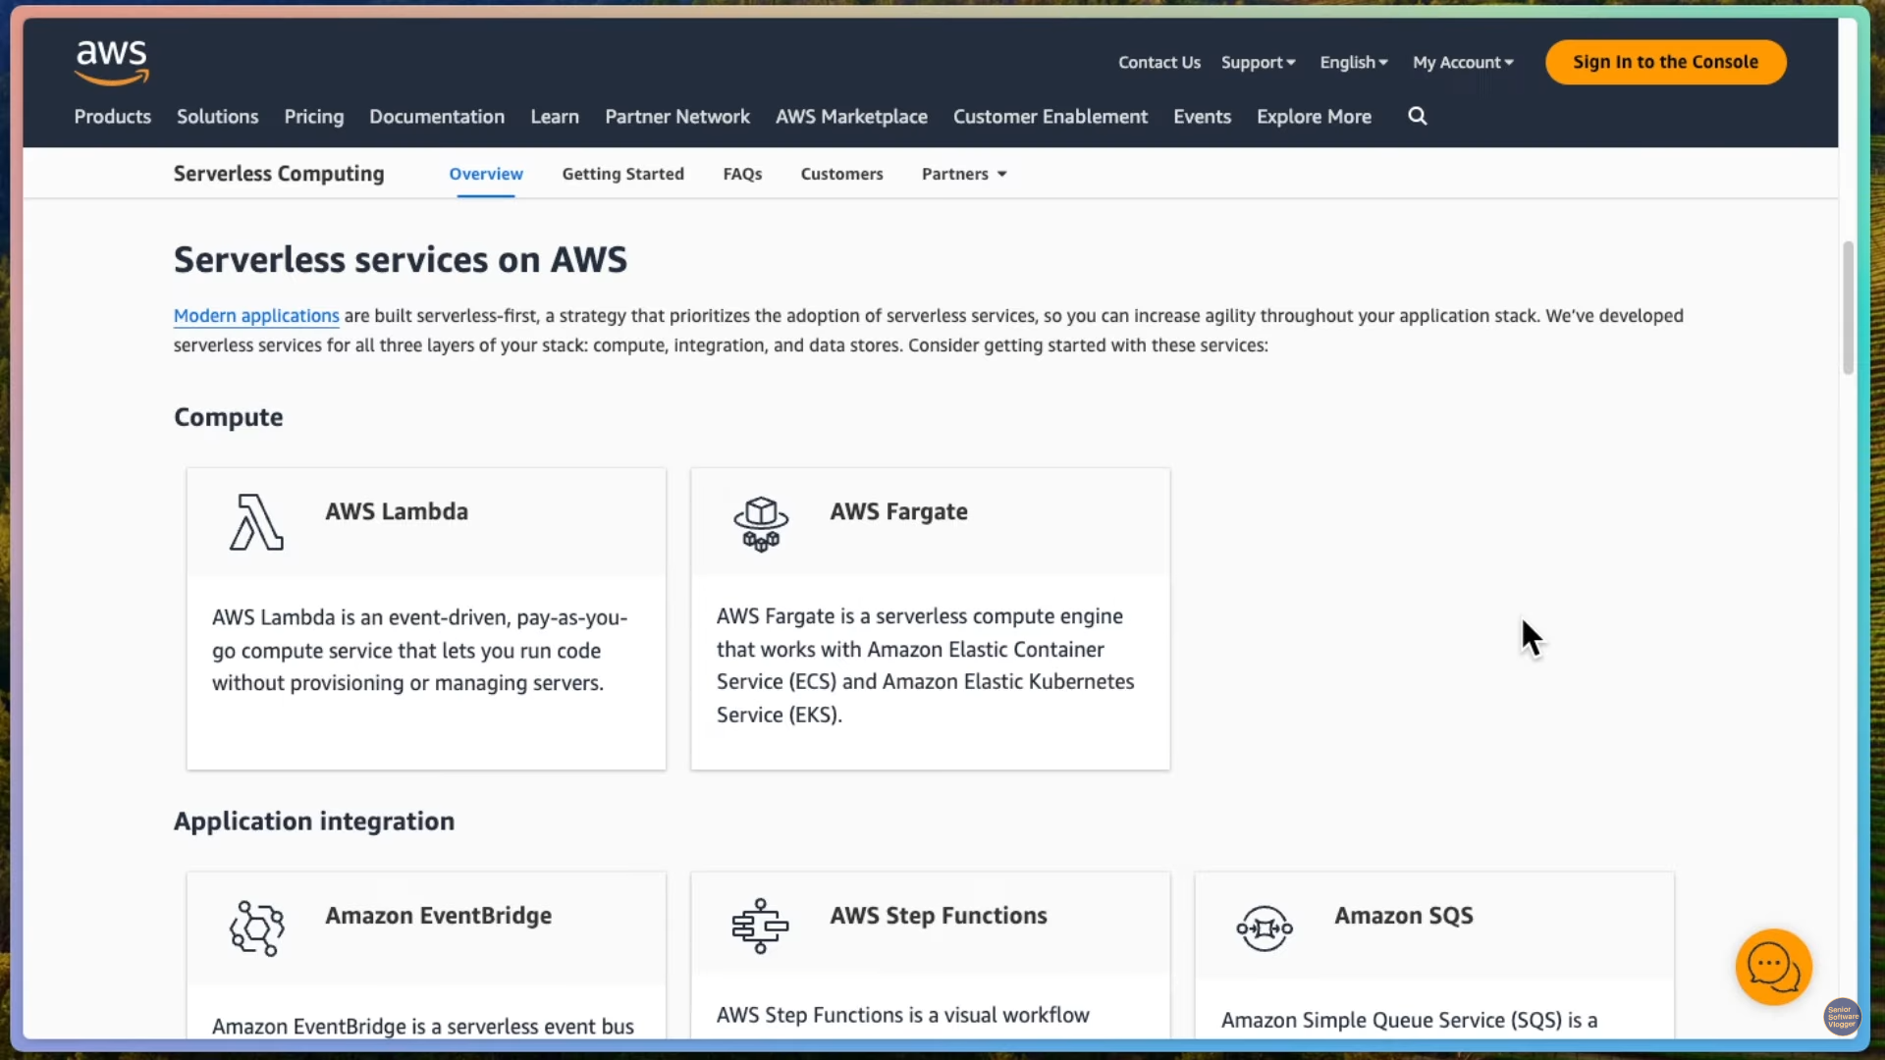Switch to the Getting Started tab
Image resolution: width=1885 pixels, height=1060 pixels.
click(622, 174)
